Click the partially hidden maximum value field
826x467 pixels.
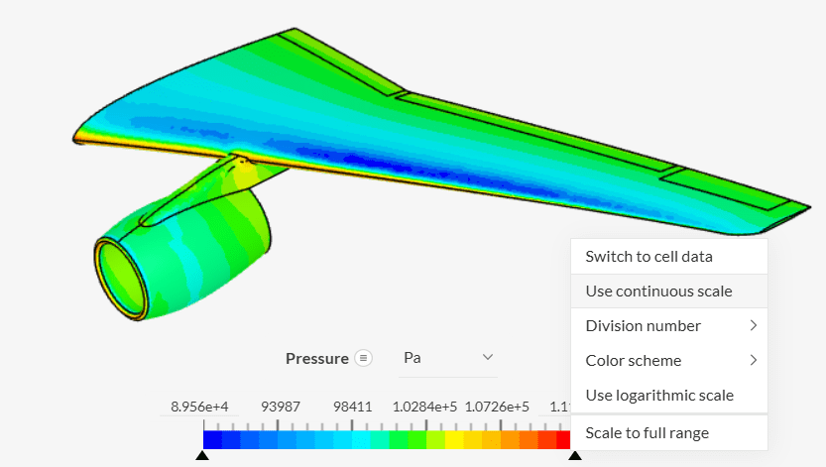(x=561, y=407)
